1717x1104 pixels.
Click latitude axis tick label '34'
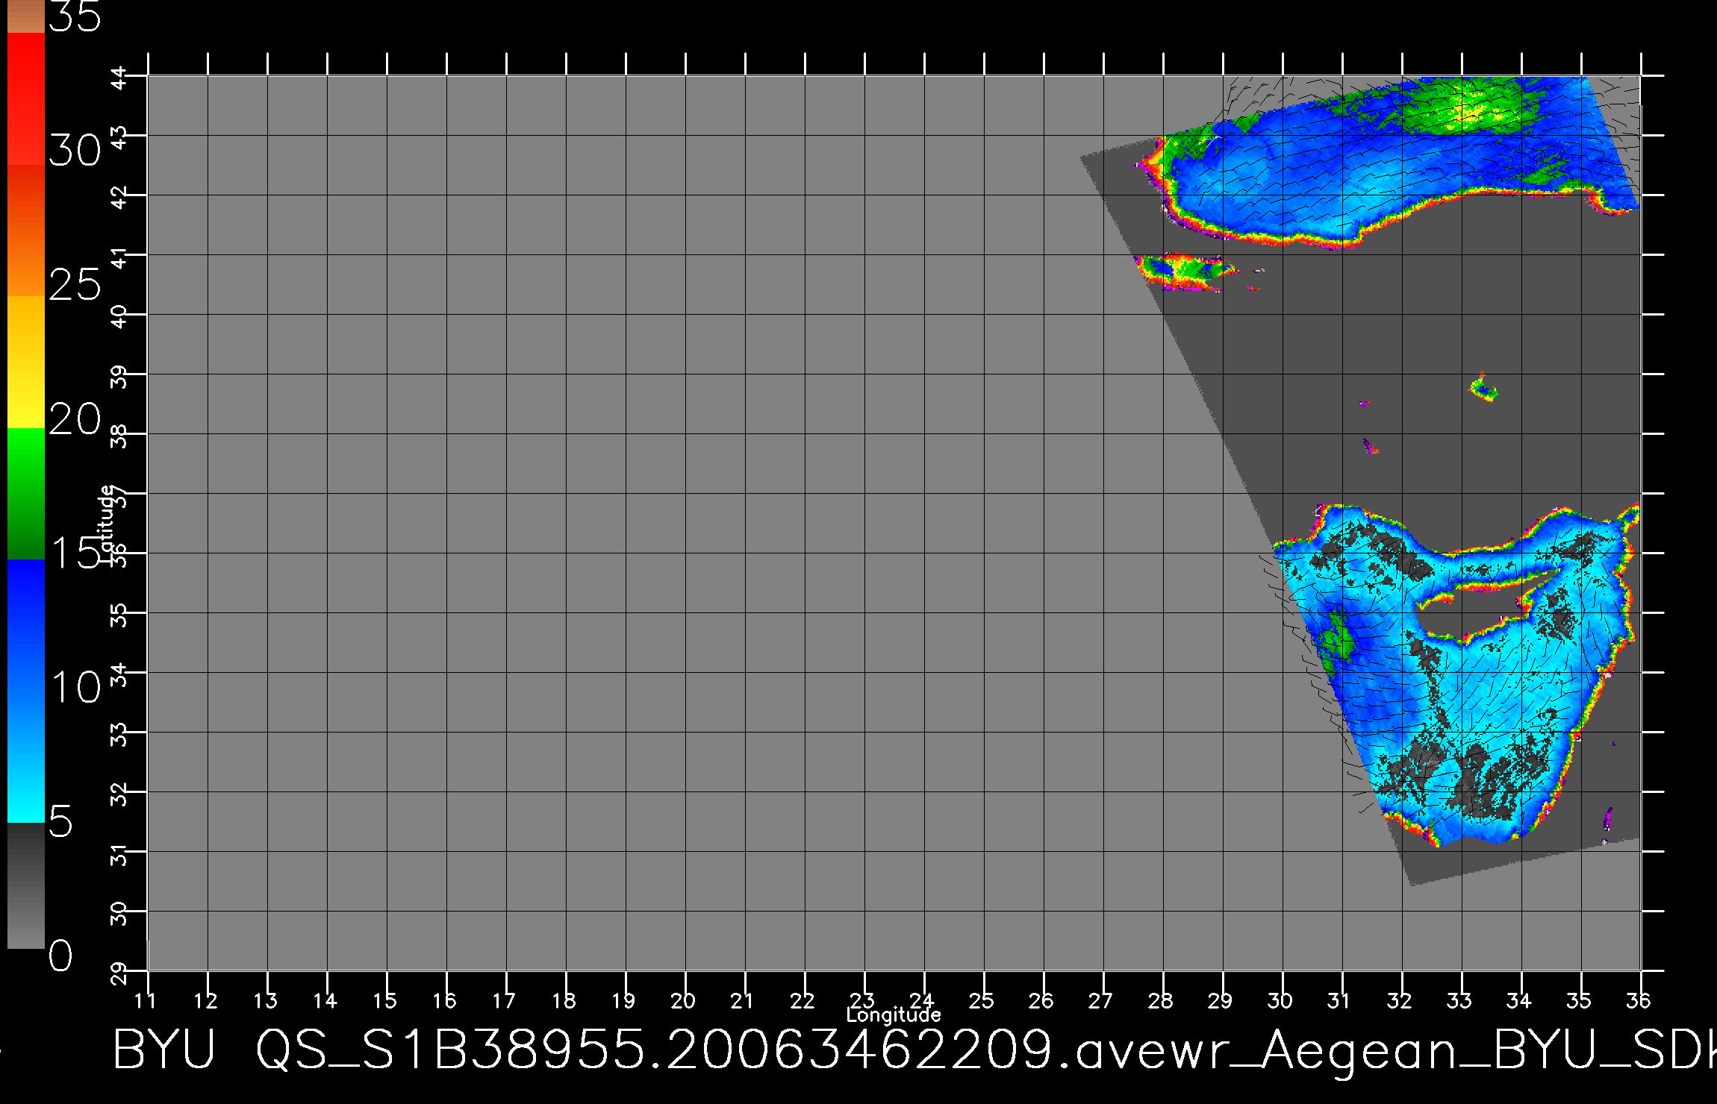[120, 674]
